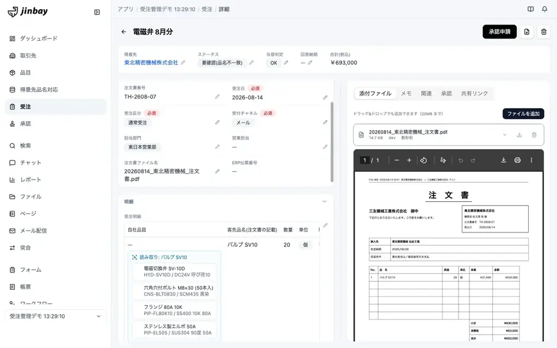Open the 承認 tab in the right panel

click(446, 94)
